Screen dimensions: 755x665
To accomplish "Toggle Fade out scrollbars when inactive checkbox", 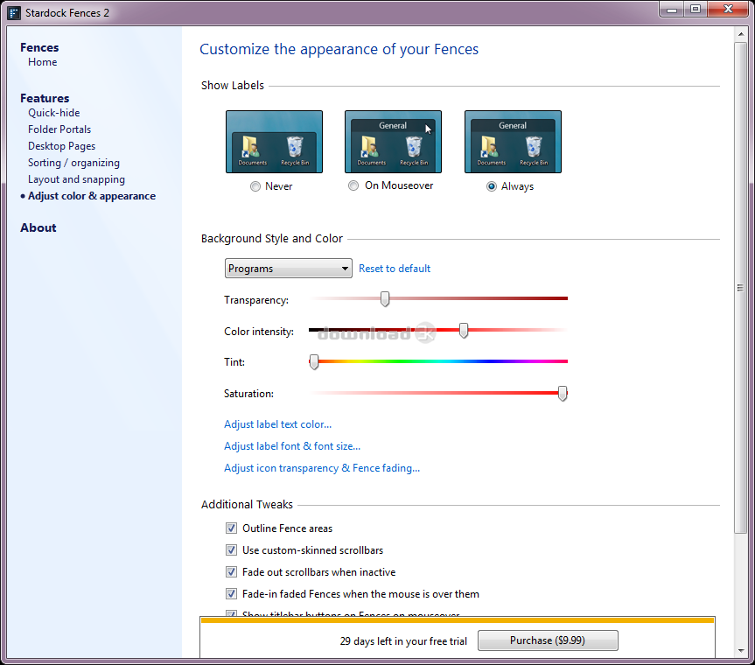I will [231, 572].
